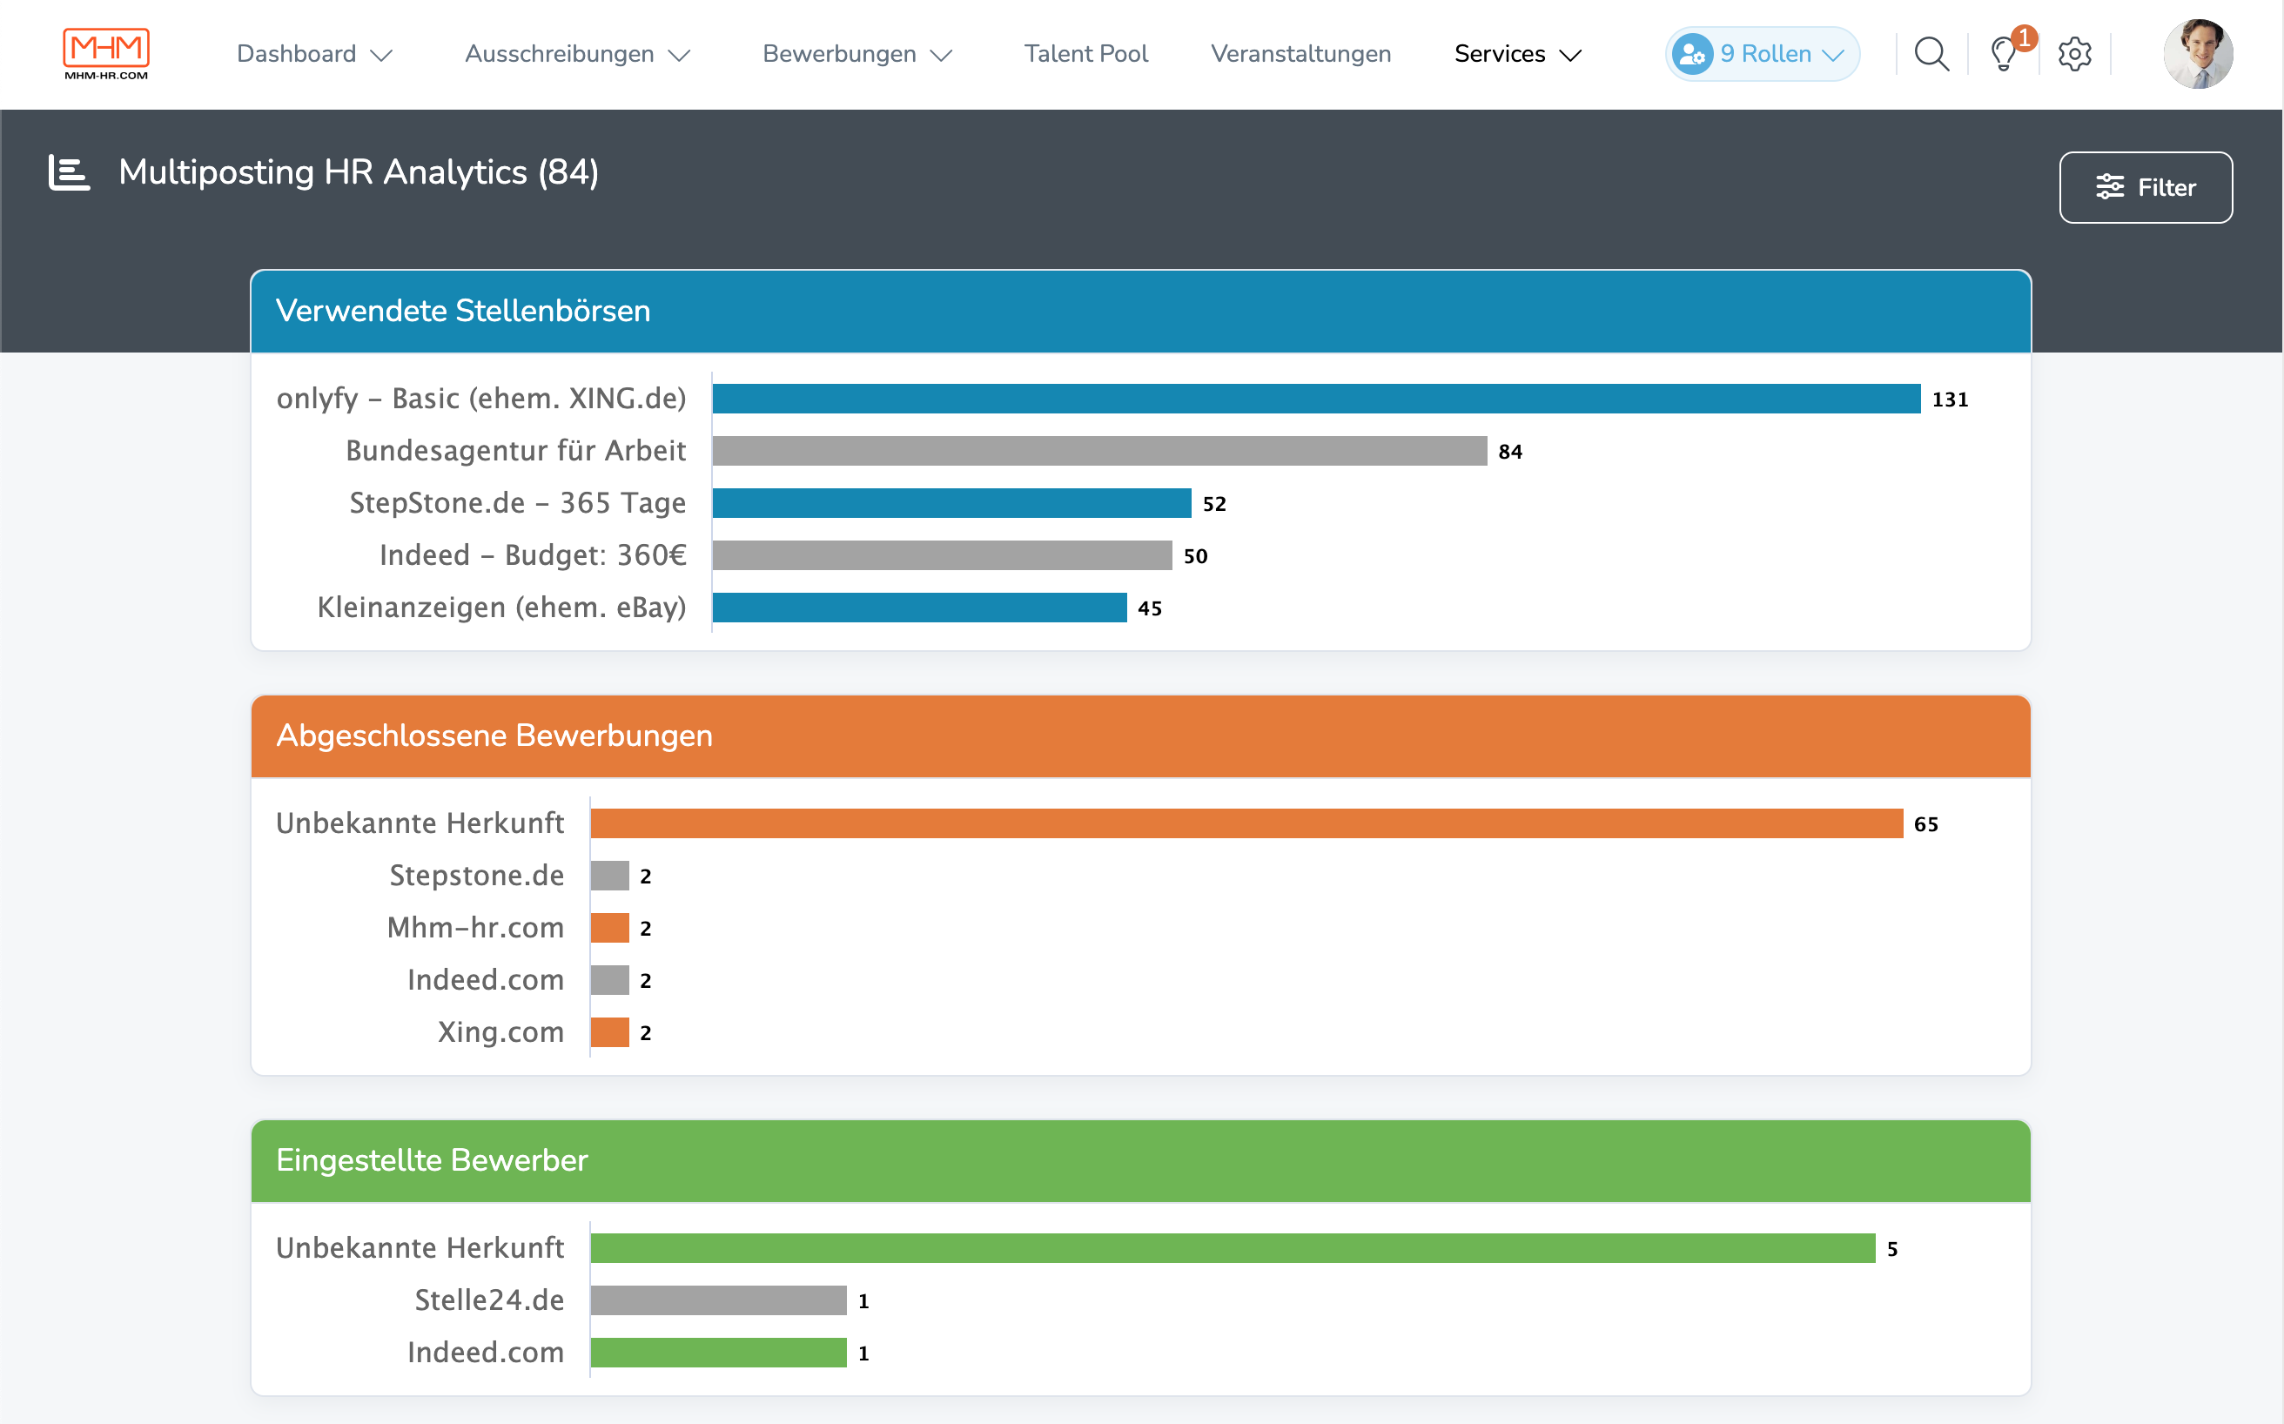The width and height of the screenshot is (2284, 1424).
Task: Click the 'Mhm-hr.com' label
Action: (475, 928)
